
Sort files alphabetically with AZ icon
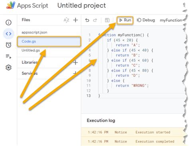click(66, 20)
